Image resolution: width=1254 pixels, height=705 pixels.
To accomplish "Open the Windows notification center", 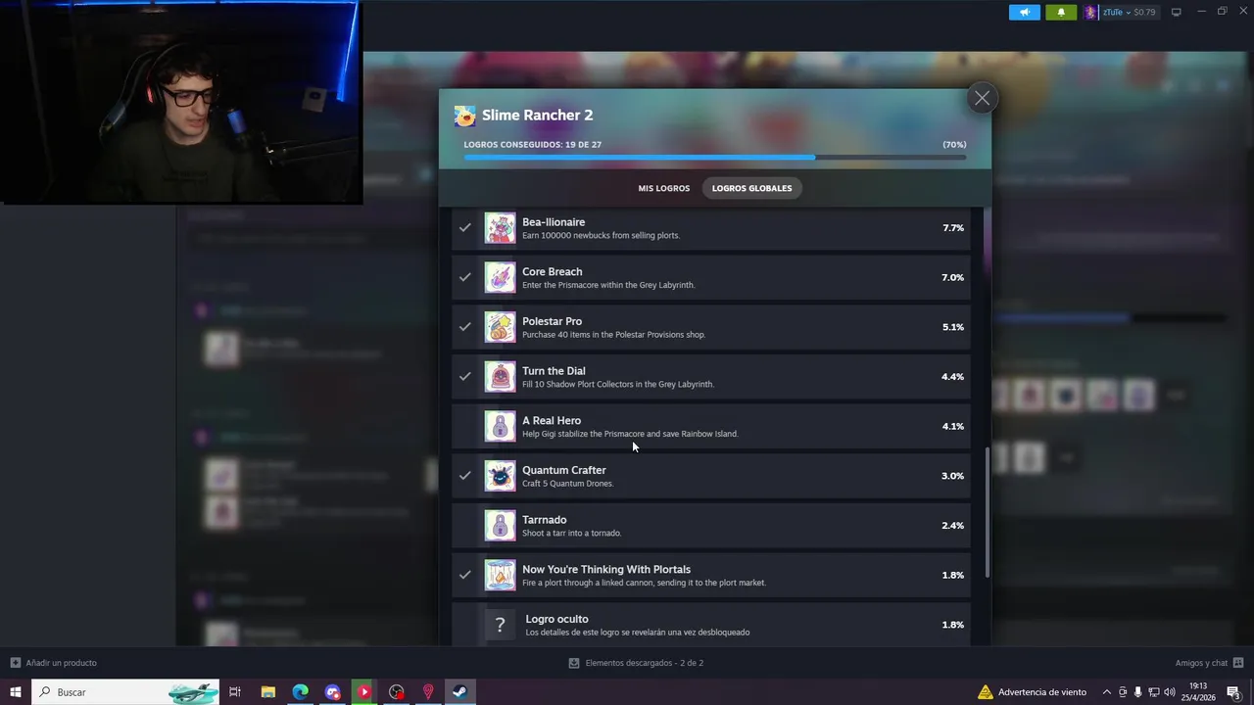I will 1234,692.
